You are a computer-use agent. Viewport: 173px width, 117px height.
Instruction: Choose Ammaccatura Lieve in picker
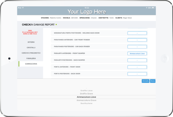coord(87,97)
